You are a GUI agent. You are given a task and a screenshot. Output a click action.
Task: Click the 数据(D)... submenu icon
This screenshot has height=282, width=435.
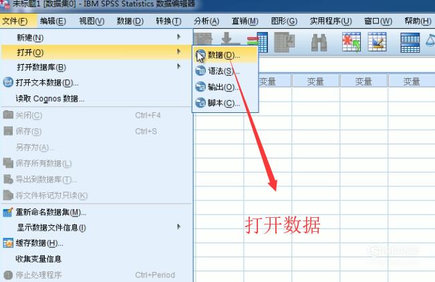pyautogui.click(x=200, y=55)
